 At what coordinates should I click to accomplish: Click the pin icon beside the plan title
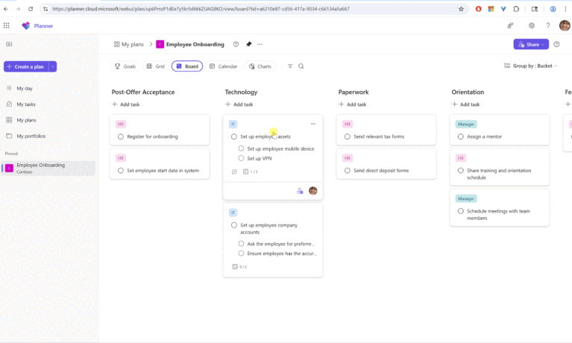click(x=248, y=45)
